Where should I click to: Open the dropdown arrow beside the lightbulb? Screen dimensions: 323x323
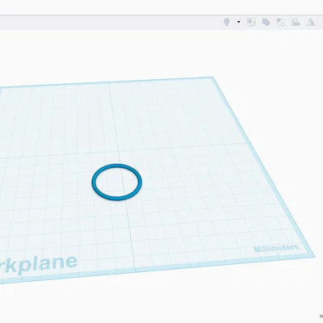238,22
